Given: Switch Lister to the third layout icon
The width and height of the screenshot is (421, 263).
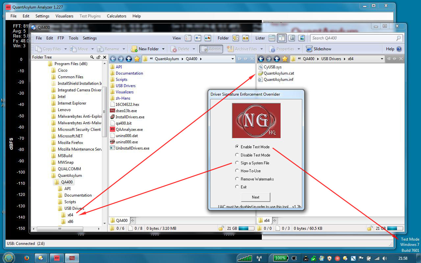Looking at the screenshot, I should tap(292, 38).
